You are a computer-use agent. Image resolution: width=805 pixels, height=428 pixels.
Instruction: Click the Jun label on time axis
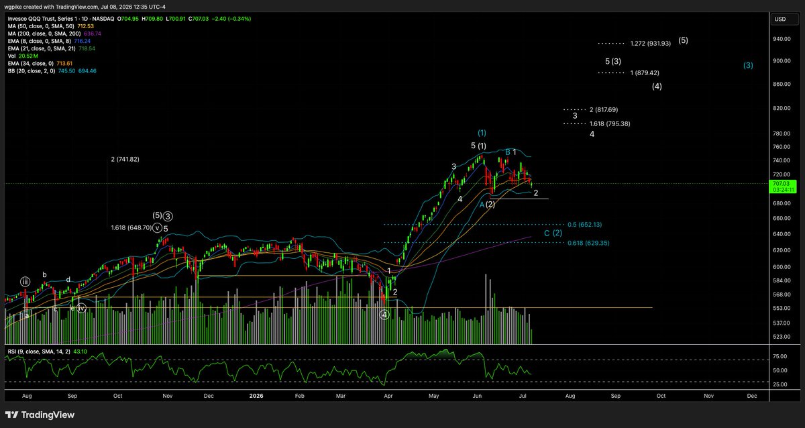coord(478,396)
